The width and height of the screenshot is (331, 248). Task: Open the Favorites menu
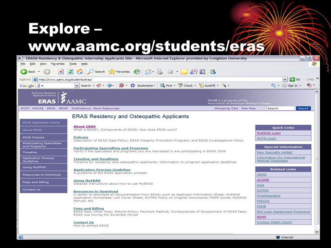click(58, 64)
